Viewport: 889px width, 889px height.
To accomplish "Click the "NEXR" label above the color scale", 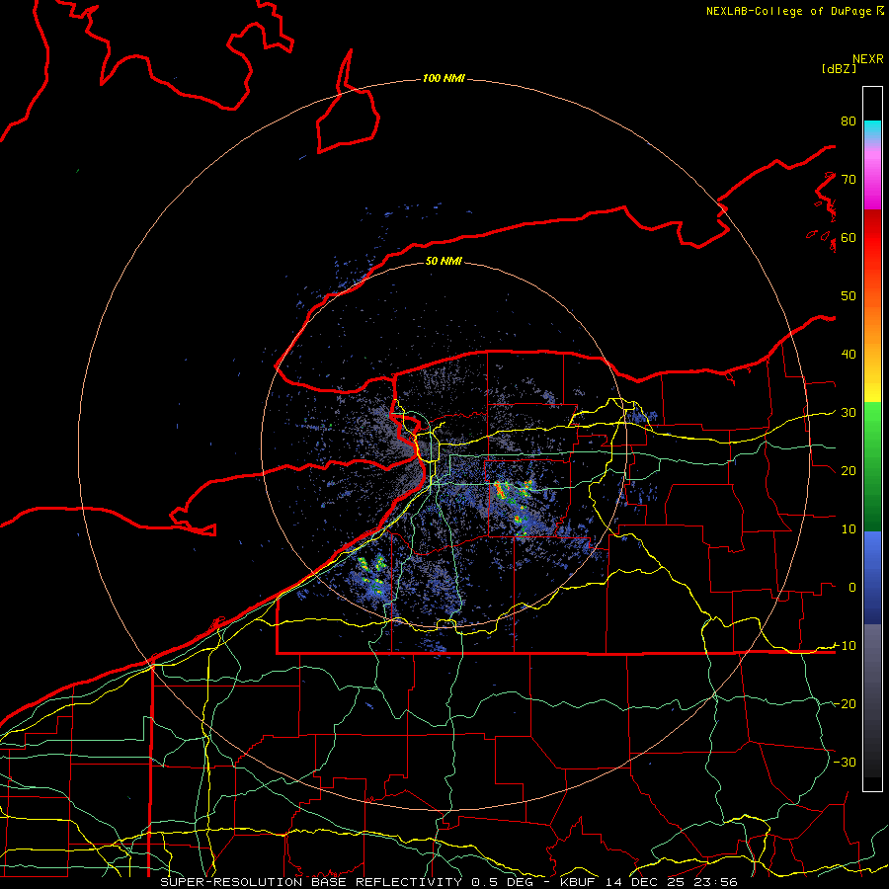I will 868,59.
